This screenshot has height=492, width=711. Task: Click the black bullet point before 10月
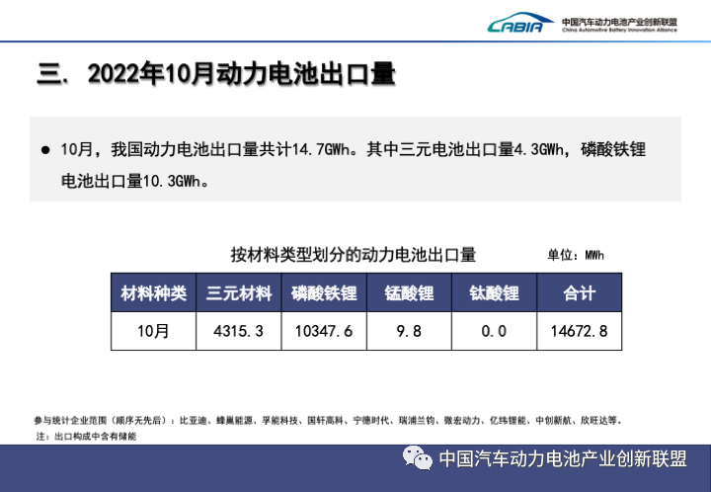pos(45,150)
